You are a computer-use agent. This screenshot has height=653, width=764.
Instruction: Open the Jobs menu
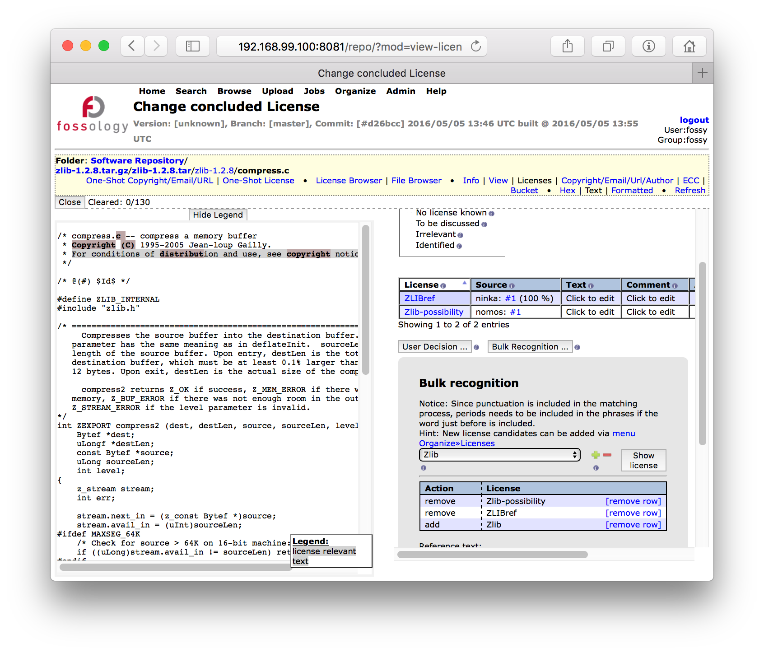pos(314,91)
